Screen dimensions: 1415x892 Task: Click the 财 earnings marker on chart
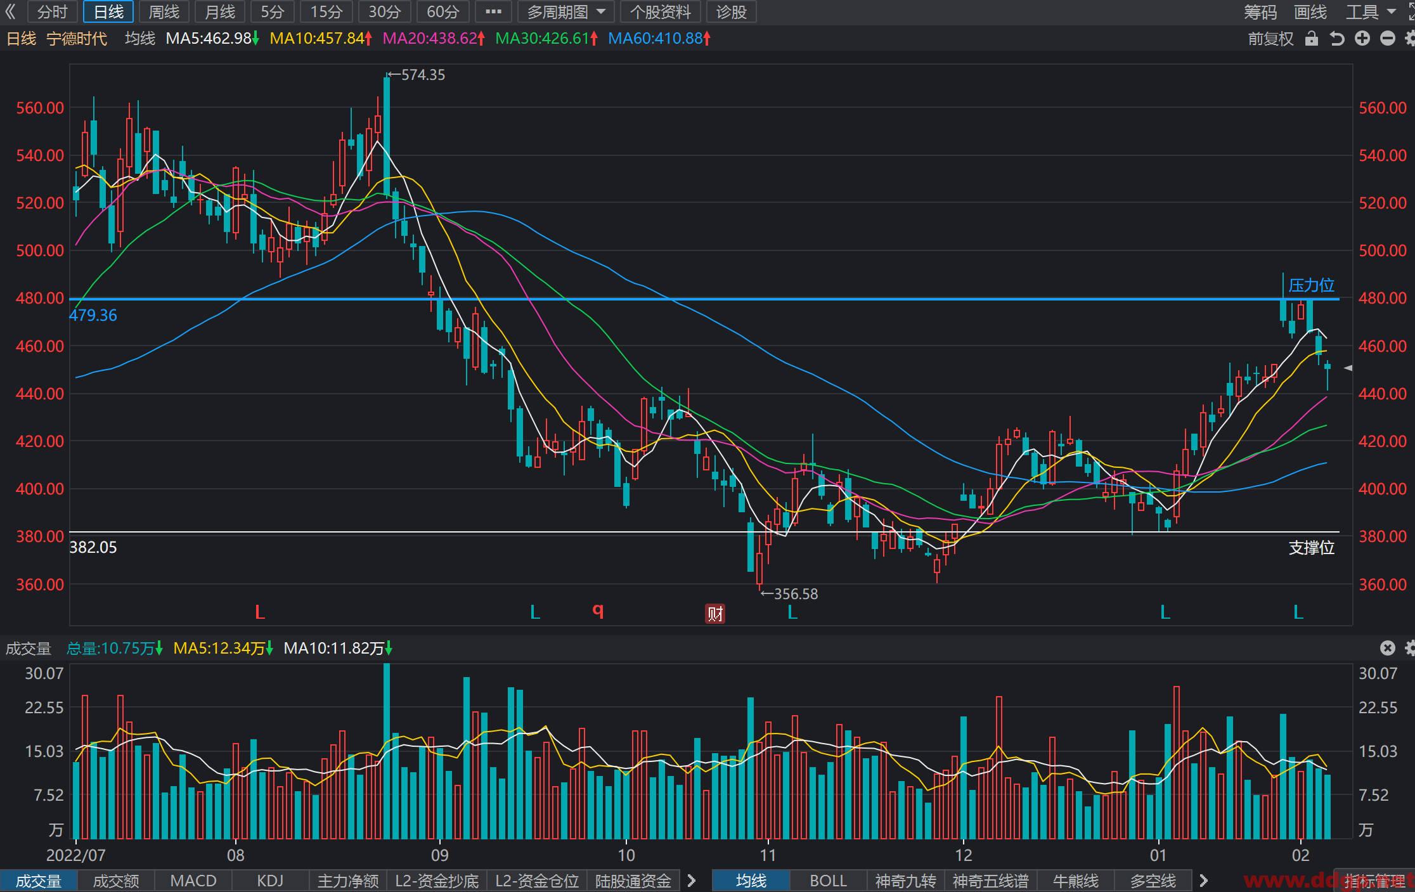(715, 613)
